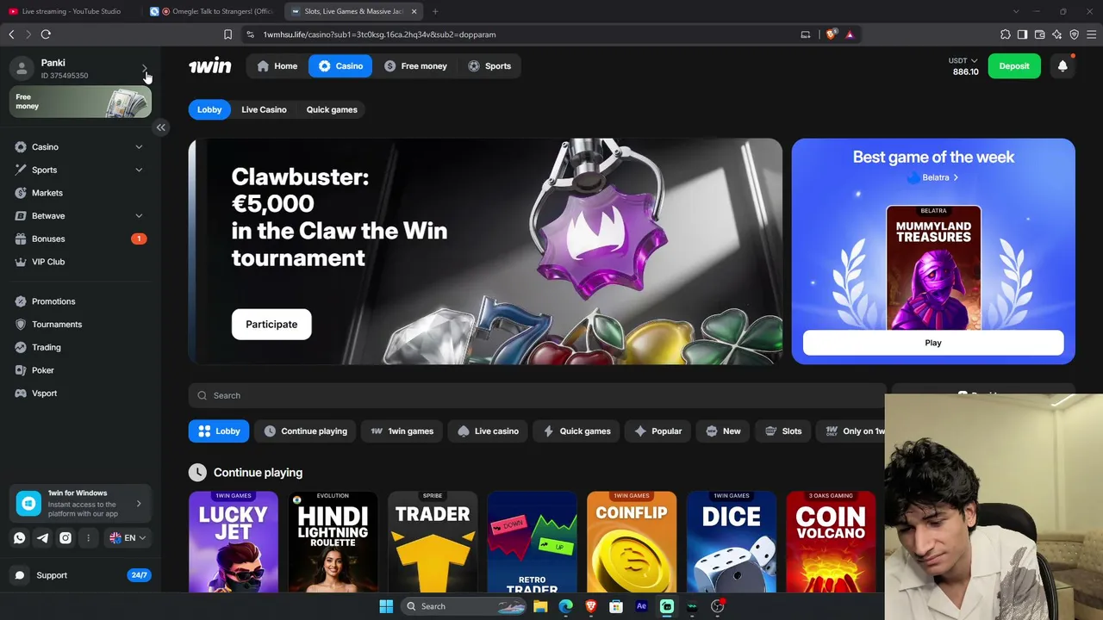The height and width of the screenshot is (620, 1103).
Task: Open the USDT currency dropdown
Action: [963, 61]
